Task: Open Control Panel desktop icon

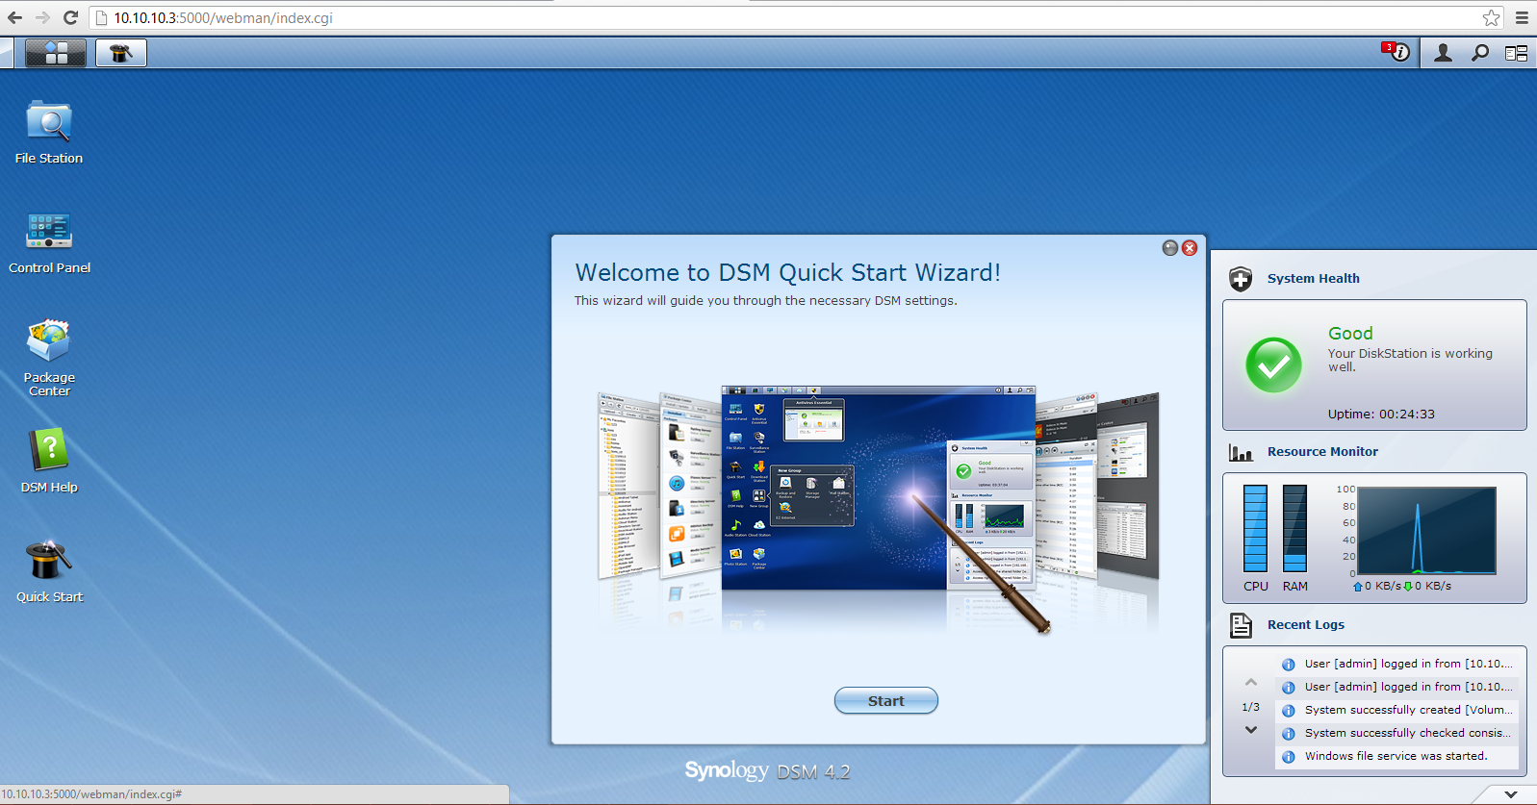Action: 48,232
